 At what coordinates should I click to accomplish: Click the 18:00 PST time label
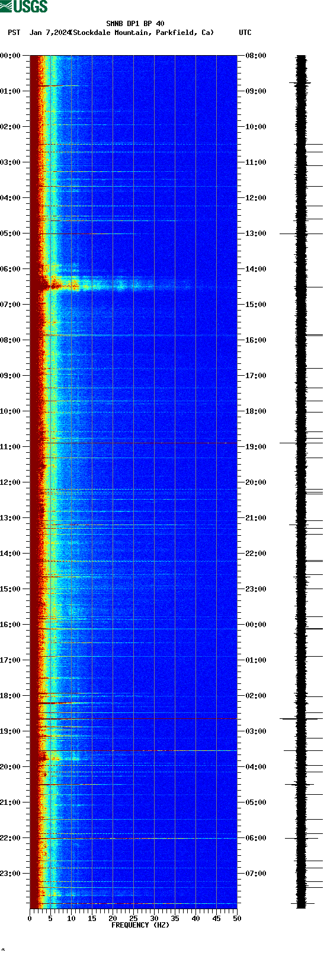[11, 696]
